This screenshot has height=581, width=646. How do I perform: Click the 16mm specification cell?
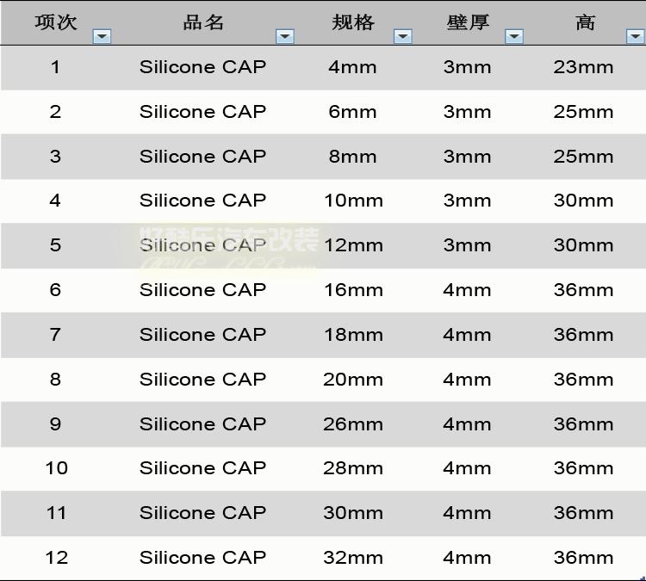(x=353, y=290)
